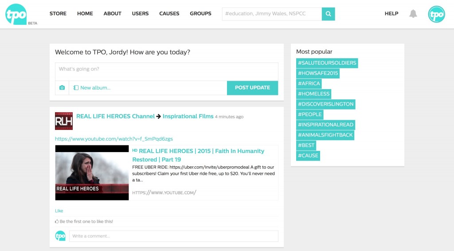Viewport: 454px width, 251px height.
Task: Click the TPO logo in header
Action: (x=16, y=14)
